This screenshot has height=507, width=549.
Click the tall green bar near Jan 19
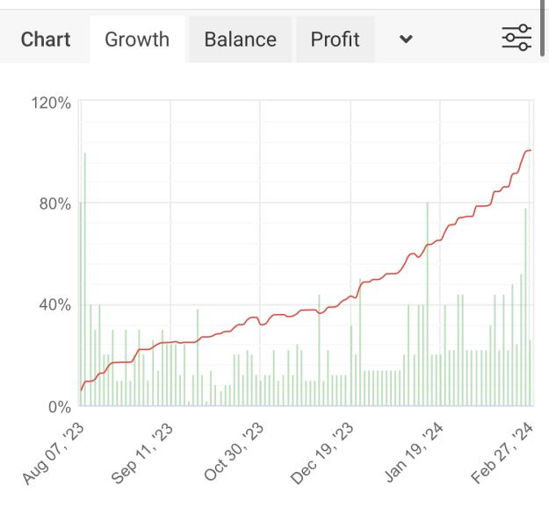click(428, 304)
